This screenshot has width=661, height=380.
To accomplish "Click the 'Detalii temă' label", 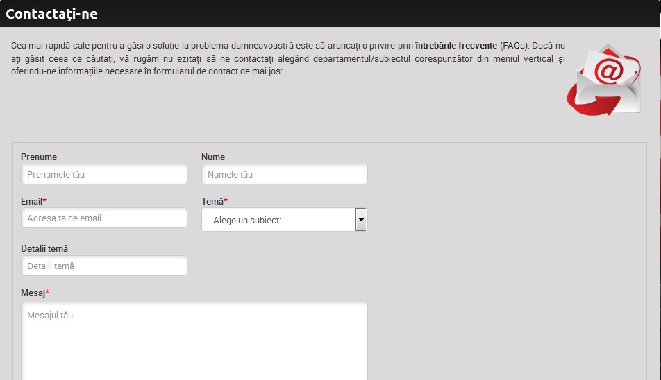I will click(x=44, y=249).
